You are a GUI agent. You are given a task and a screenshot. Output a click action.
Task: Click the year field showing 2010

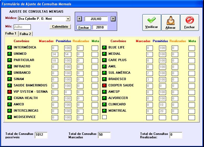pyautogui.click(x=100, y=27)
